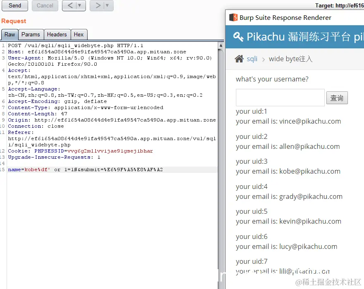Screen dimensions: 364x289
Task: Click the grady@pikachu.com email result
Action: pyautogui.click(x=311, y=197)
